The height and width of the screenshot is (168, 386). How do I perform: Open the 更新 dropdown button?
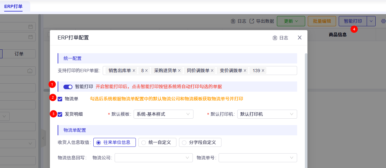pyautogui.click(x=291, y=21)
